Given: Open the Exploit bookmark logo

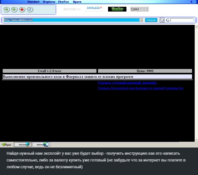Looking at the screenshot, I should (x=139, y=9).
